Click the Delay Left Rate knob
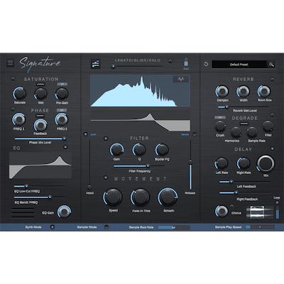Screen dimensions: 284x284 click(x=222, y=164)
